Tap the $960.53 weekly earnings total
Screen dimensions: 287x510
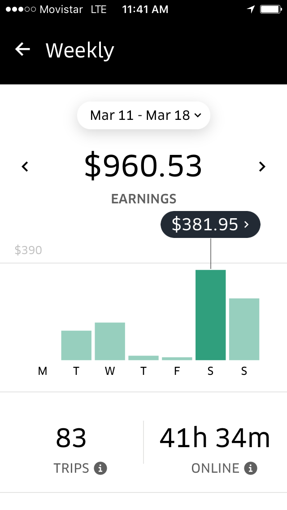click(x=143, y=166)
